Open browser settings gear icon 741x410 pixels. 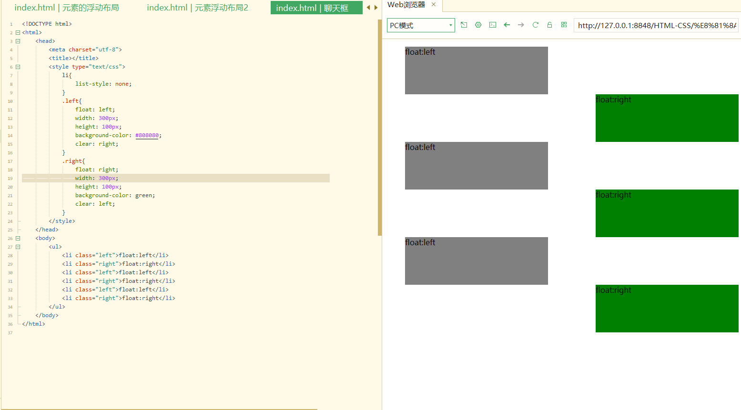(478, 25)
